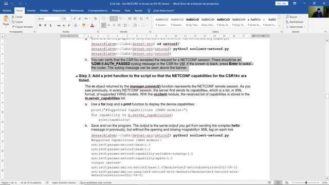Click the multilevel list icon
The image size is (329, 185).
point(120,18)
